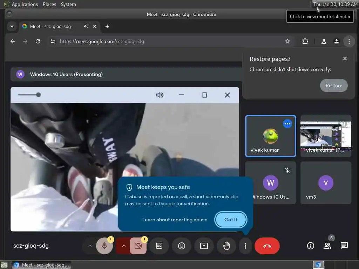Raise hand in the meeting
The height and width of the screenshot is (269, 359).
pyautogui.click(x=226, y=246)
